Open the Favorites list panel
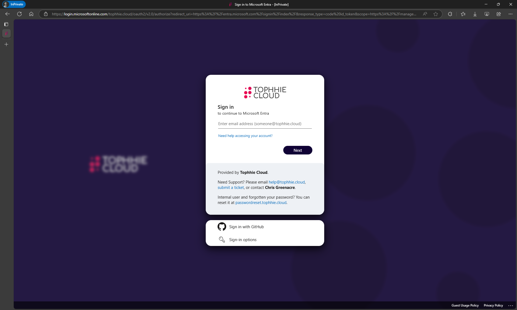This screenshot has height=310, width=517. [463, 14]
